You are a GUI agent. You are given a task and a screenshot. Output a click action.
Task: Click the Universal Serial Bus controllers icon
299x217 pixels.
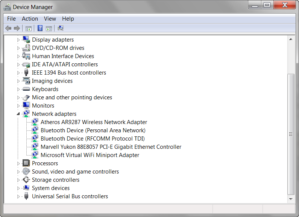26,196
